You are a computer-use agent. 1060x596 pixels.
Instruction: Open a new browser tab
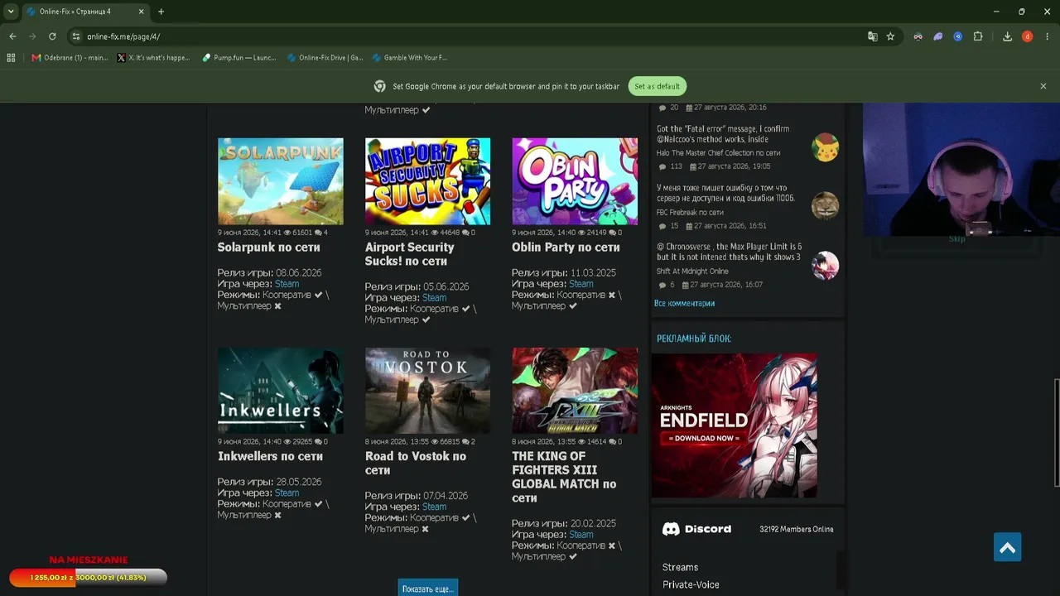tap(161, 12)
